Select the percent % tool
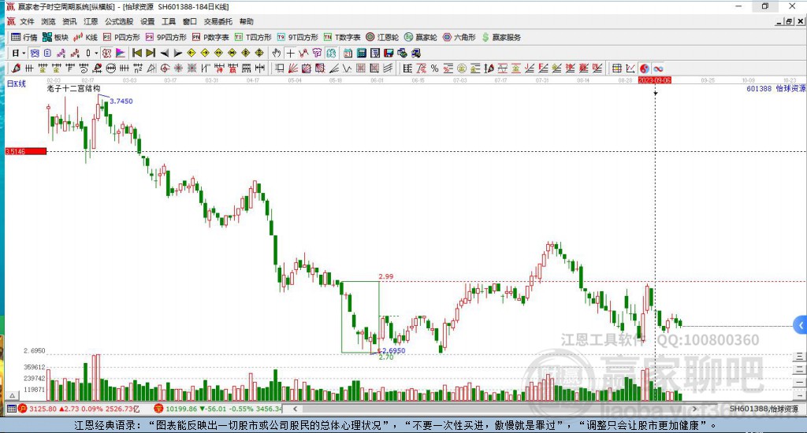The image size is (807, 433). coord(434,68)
